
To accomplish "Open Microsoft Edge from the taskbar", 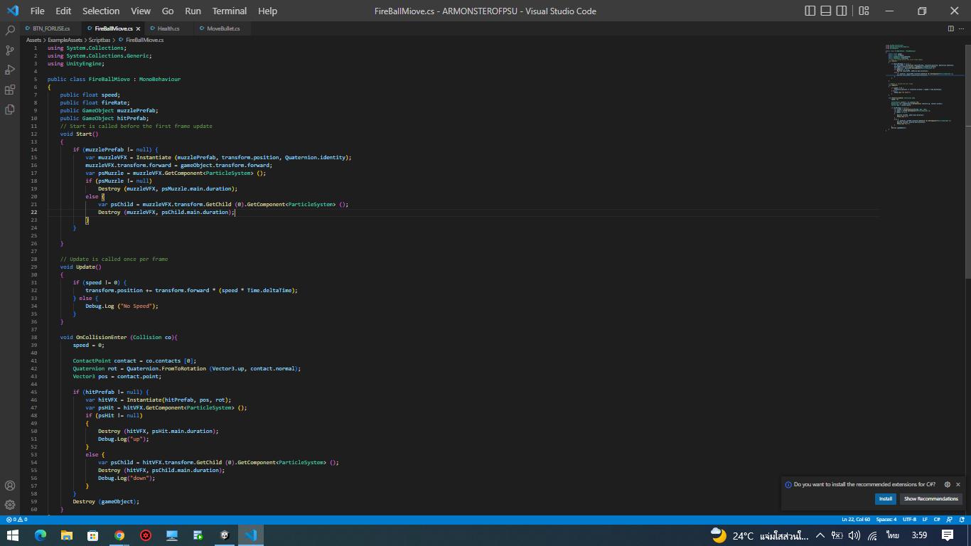I will click(40, 535).
